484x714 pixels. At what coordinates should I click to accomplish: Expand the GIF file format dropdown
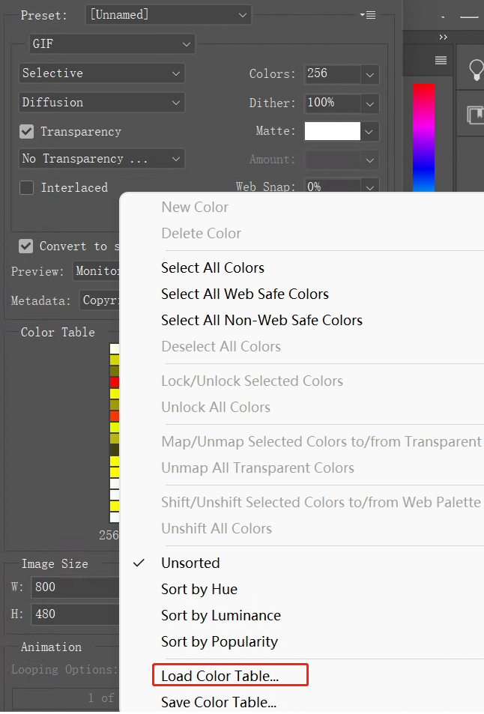(x=112, y=44)
